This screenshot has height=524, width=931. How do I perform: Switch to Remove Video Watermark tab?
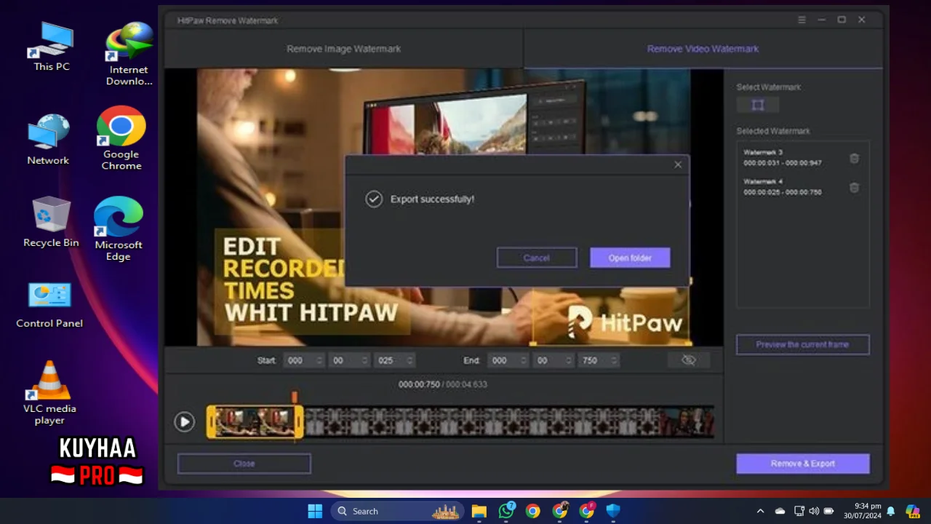[703, 49]
